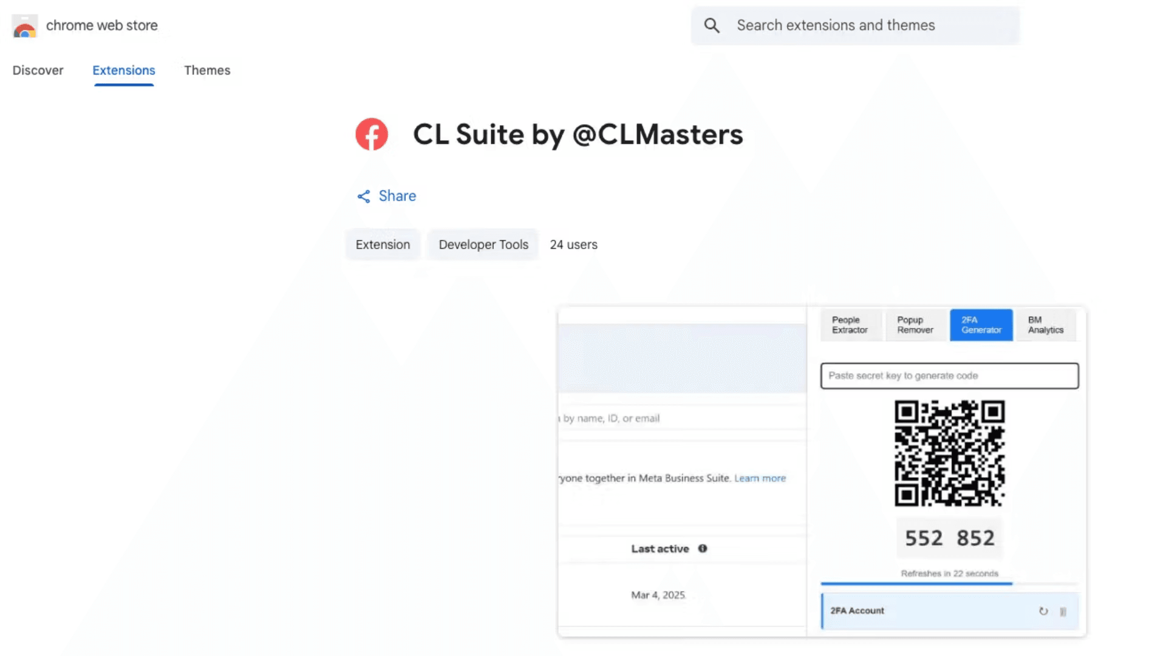Select the People Extractor tab

[x=850, y=325]
